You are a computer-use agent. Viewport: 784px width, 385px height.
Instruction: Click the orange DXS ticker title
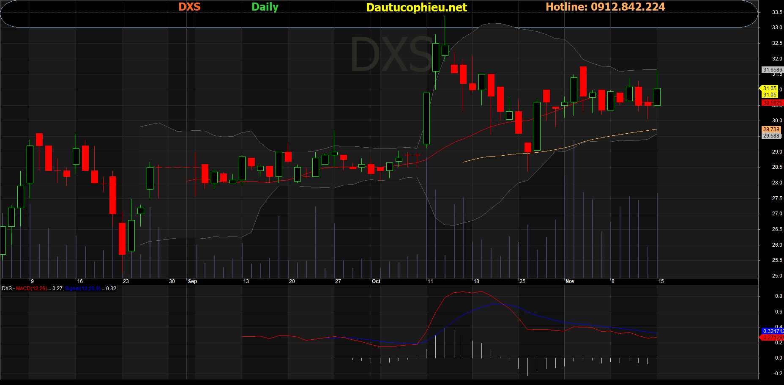coord(189,7)
